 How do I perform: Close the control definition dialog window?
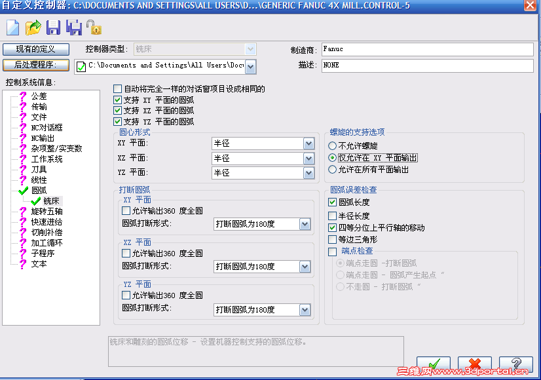[530, 5]
